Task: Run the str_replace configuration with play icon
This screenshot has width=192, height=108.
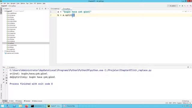Action: [x=180, y=6]
